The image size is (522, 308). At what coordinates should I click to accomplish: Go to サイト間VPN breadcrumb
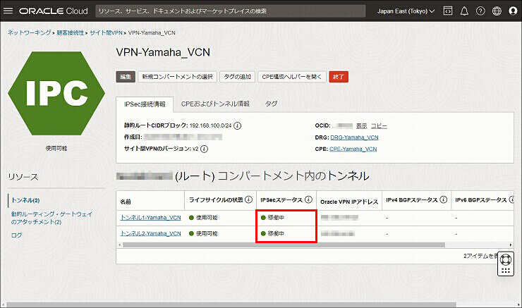[106, 32]
